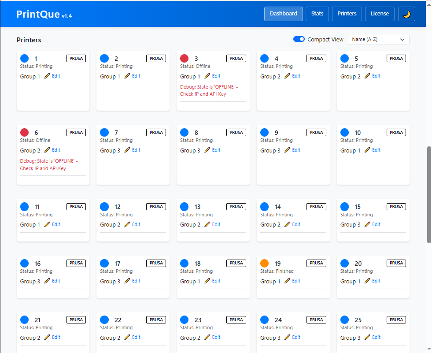Click the pencil icon on printer 14

(x=287, y=224)
